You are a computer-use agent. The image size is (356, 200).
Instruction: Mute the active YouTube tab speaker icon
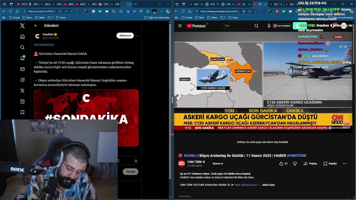(259, 4)
